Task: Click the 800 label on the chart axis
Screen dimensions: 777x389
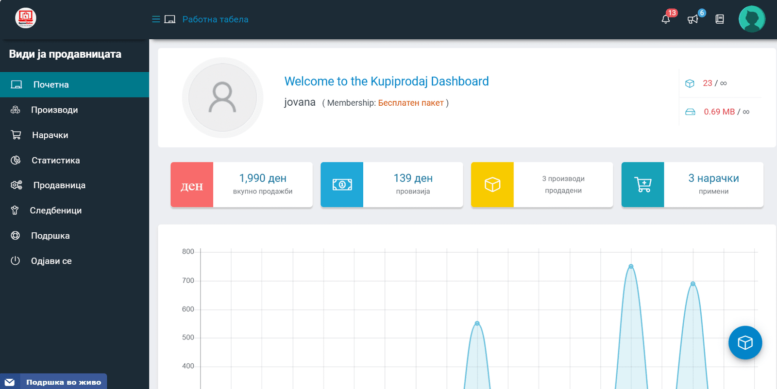Action: tap(188, 252)
